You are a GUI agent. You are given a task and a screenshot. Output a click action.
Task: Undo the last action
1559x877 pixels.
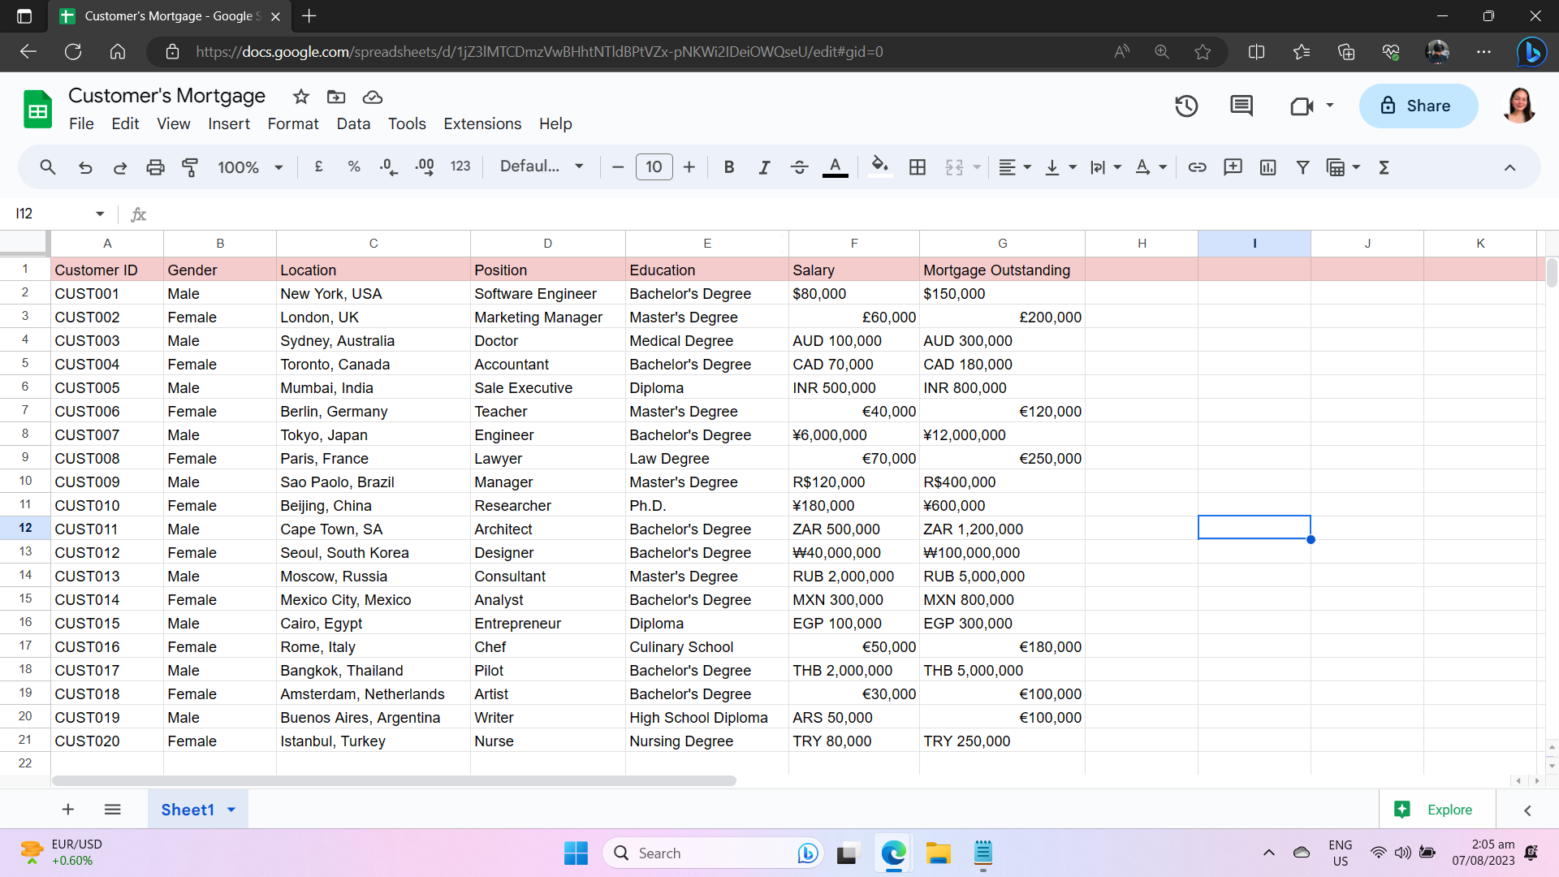[x=85, y=167]
